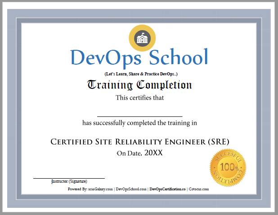Click the instructor signature line
The height and width of the screenshot is (215, 278).
[x=69, y=177]
